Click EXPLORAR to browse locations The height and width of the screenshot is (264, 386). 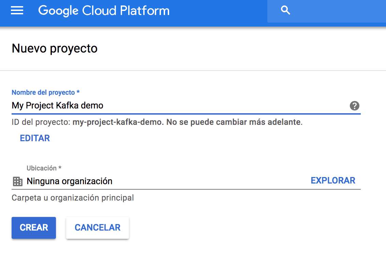(x=333, y=180)
